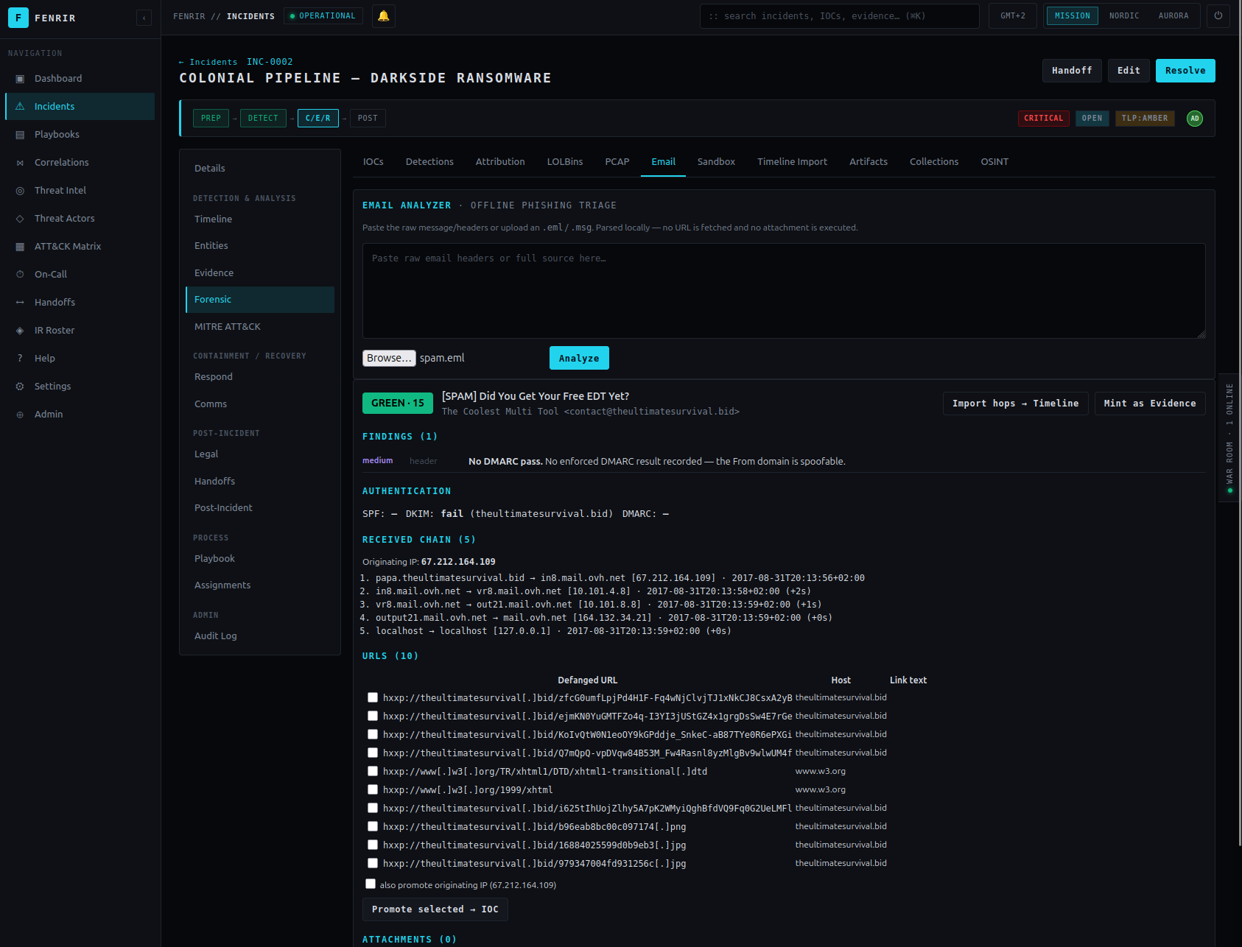Viewport: 1242px width, 947px height.
Task: Open the War Room side panel
Action: [1229, 437]
